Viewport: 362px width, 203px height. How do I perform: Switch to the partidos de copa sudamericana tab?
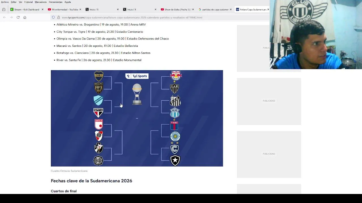point(215,10)
